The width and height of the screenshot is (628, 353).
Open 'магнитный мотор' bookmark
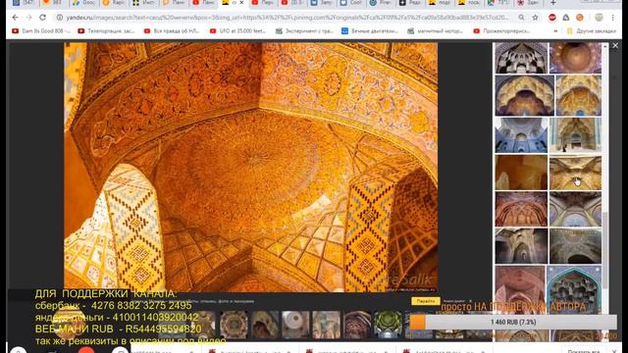tap(435, 30)
